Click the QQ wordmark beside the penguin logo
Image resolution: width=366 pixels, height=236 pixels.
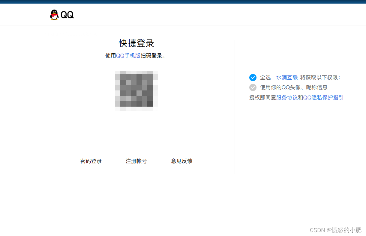pyautogui.click(x=67, y=14)
